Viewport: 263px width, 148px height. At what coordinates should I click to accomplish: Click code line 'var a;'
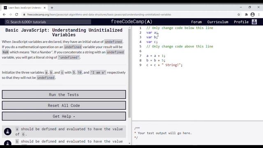(152, 32)
